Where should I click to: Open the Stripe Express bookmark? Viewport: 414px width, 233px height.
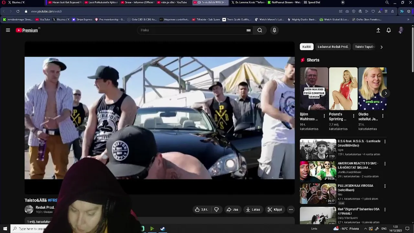[x=82, y=19]
